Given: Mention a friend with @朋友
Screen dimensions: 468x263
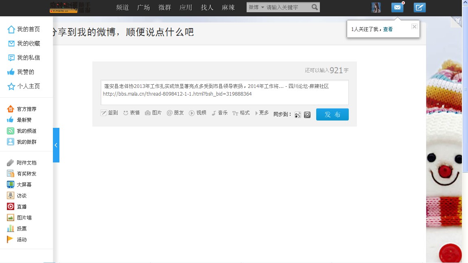Looking at the screenshot, I should 170,113.
